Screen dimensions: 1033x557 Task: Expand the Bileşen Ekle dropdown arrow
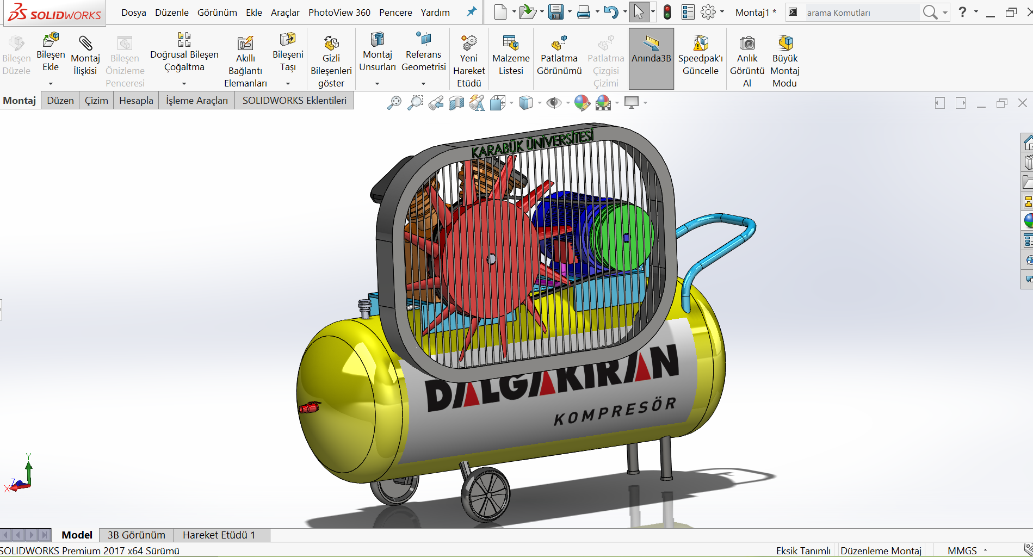click(x=51, y=83)
